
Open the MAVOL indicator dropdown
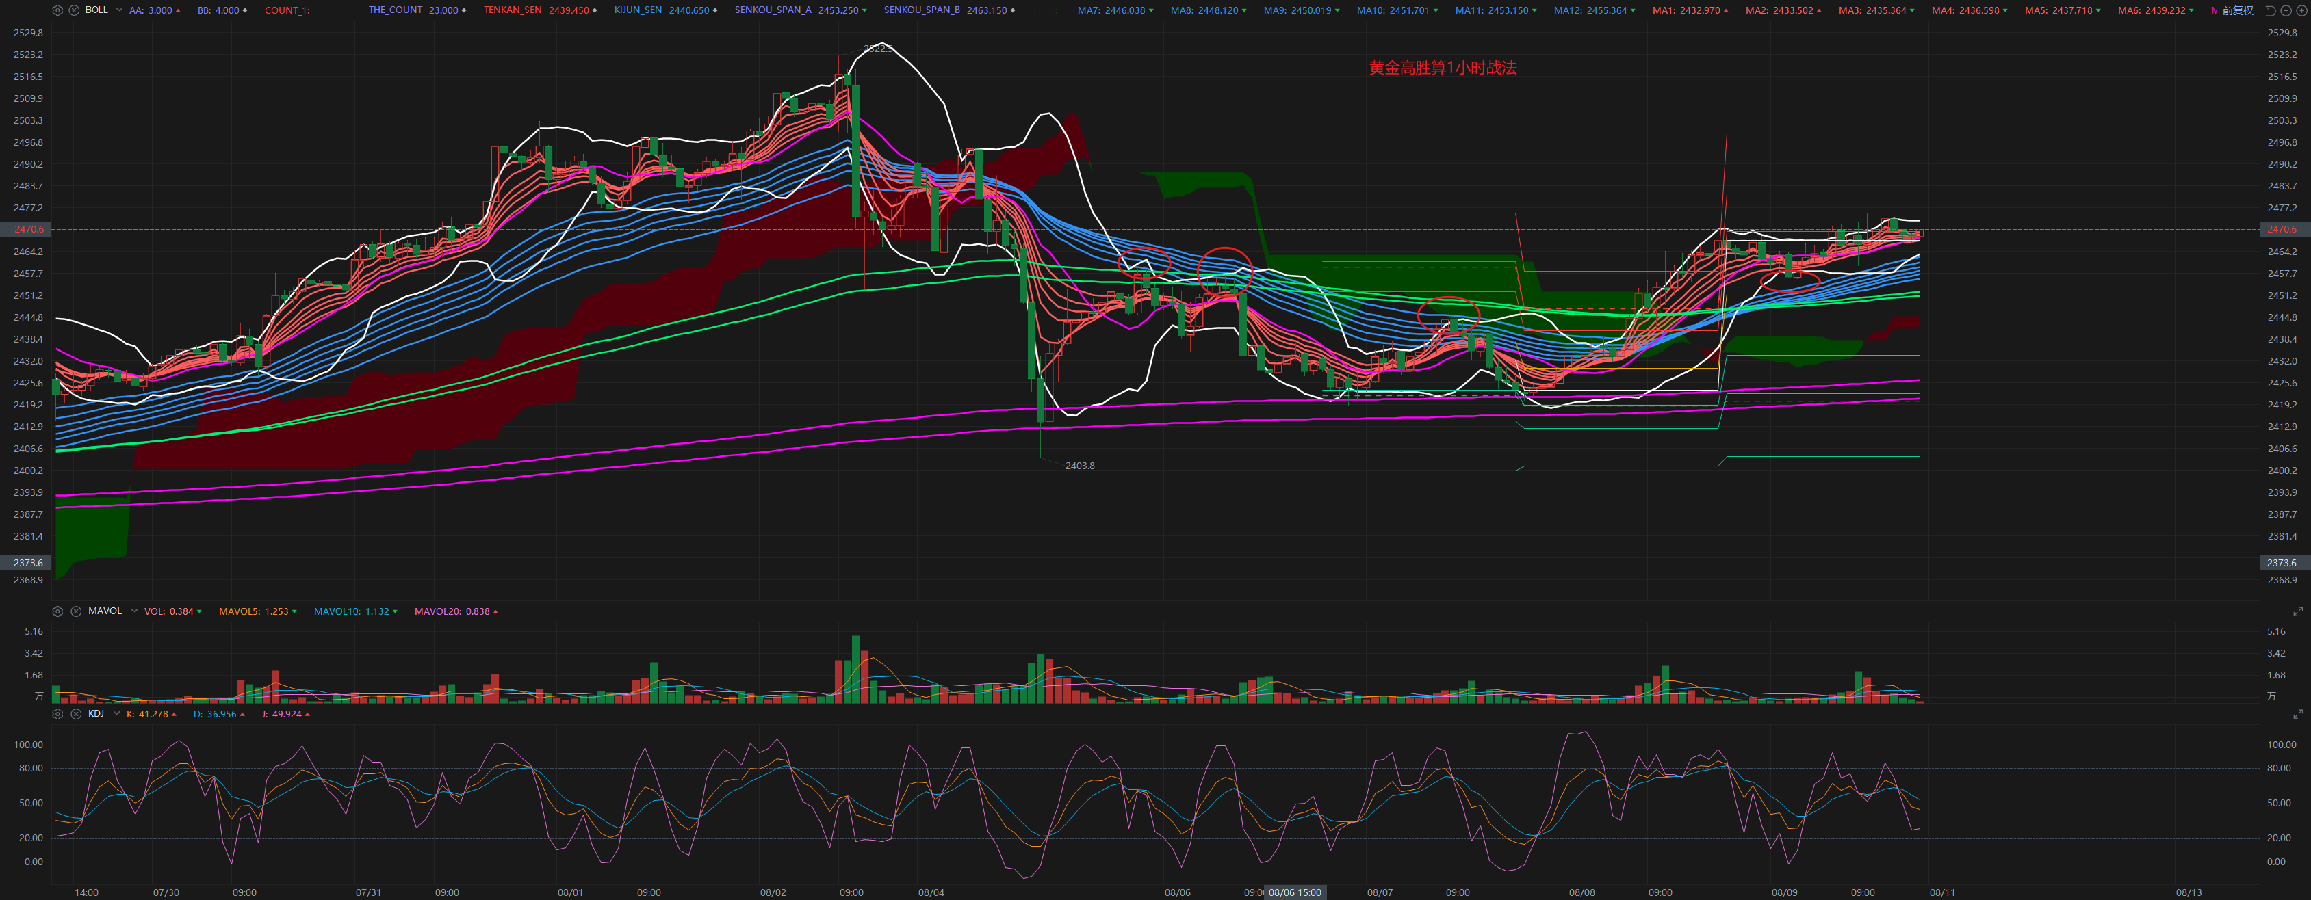pos(135,611)
